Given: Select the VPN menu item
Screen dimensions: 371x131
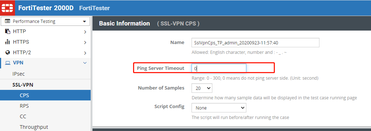Looking at the screenshot, I should point(45,63).
